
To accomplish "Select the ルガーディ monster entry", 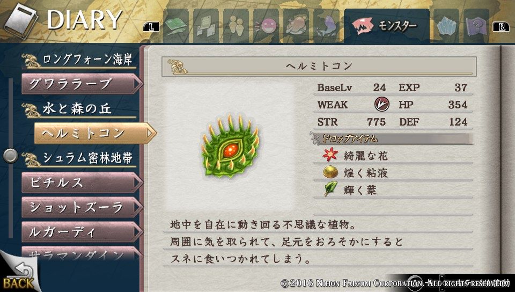I will point(83,232).
